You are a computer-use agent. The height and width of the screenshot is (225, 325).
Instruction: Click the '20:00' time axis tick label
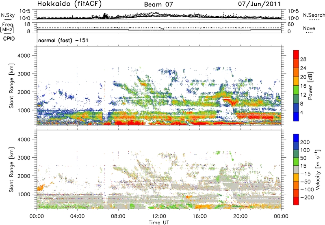[240, 216]
